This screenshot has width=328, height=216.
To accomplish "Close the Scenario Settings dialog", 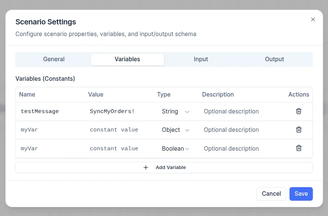I will click(313, 20).
